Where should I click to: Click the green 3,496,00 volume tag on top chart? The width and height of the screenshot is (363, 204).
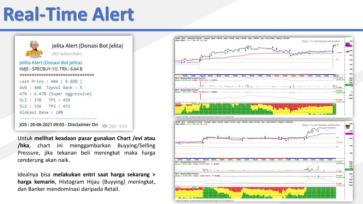point(348,85)
